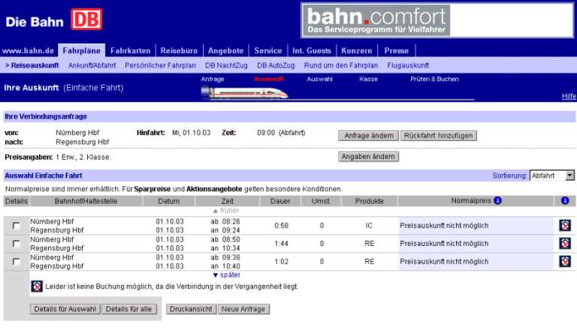Click Anfrage ändern button
577x333 pixels.
point(368,136)
